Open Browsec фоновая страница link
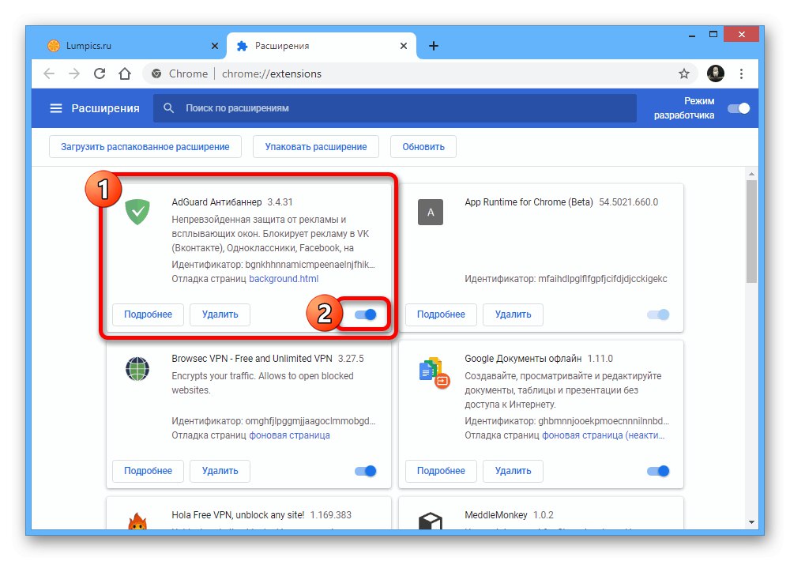The image size is (790, 561). click(x=290, y=435)
